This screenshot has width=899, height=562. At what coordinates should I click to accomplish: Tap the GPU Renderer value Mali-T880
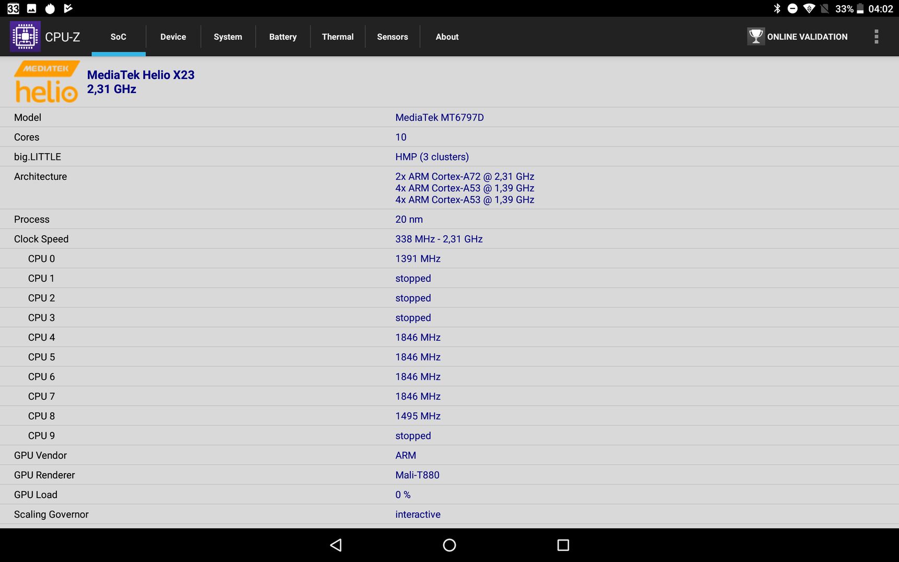[418, 475]
